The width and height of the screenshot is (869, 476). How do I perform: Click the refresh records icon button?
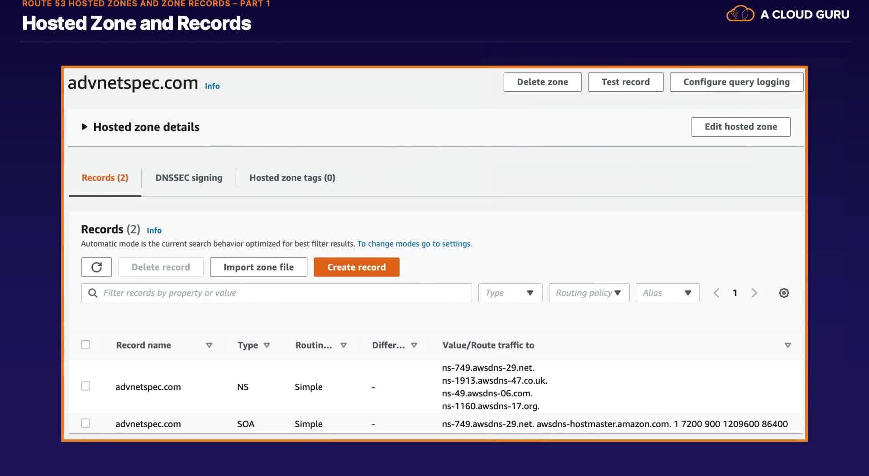[x=96, y=267]
